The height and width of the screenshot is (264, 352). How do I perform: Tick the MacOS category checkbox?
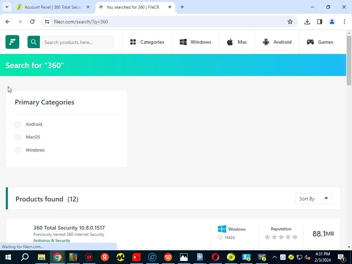pyautogui.click(x=18, y=137)
